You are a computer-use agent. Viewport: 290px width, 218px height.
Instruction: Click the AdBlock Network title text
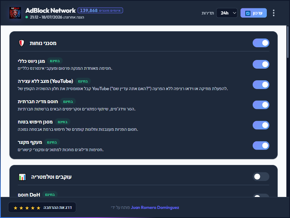pos(50,11)
